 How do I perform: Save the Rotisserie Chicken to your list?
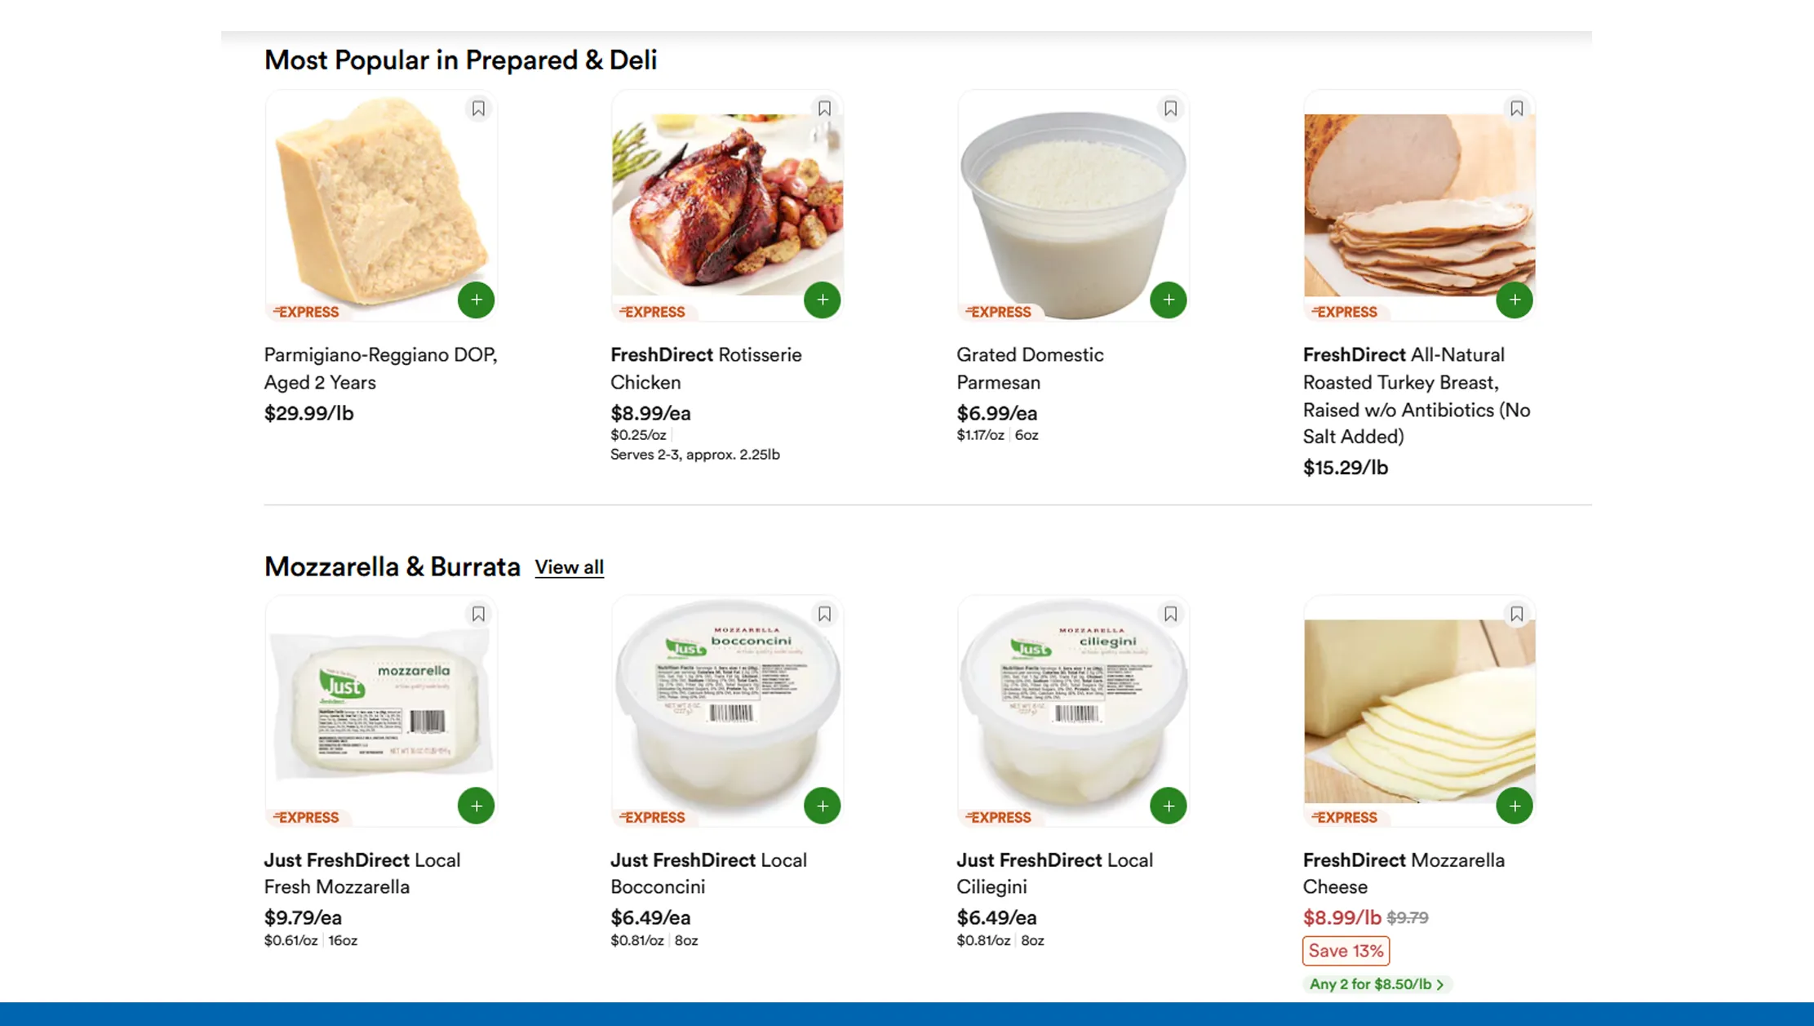click(x=824, y=109)
